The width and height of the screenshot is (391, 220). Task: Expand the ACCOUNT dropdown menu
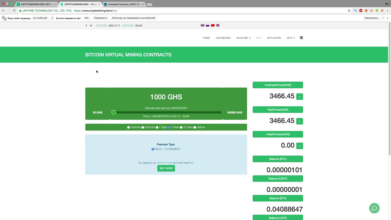(x=243, y=38)
